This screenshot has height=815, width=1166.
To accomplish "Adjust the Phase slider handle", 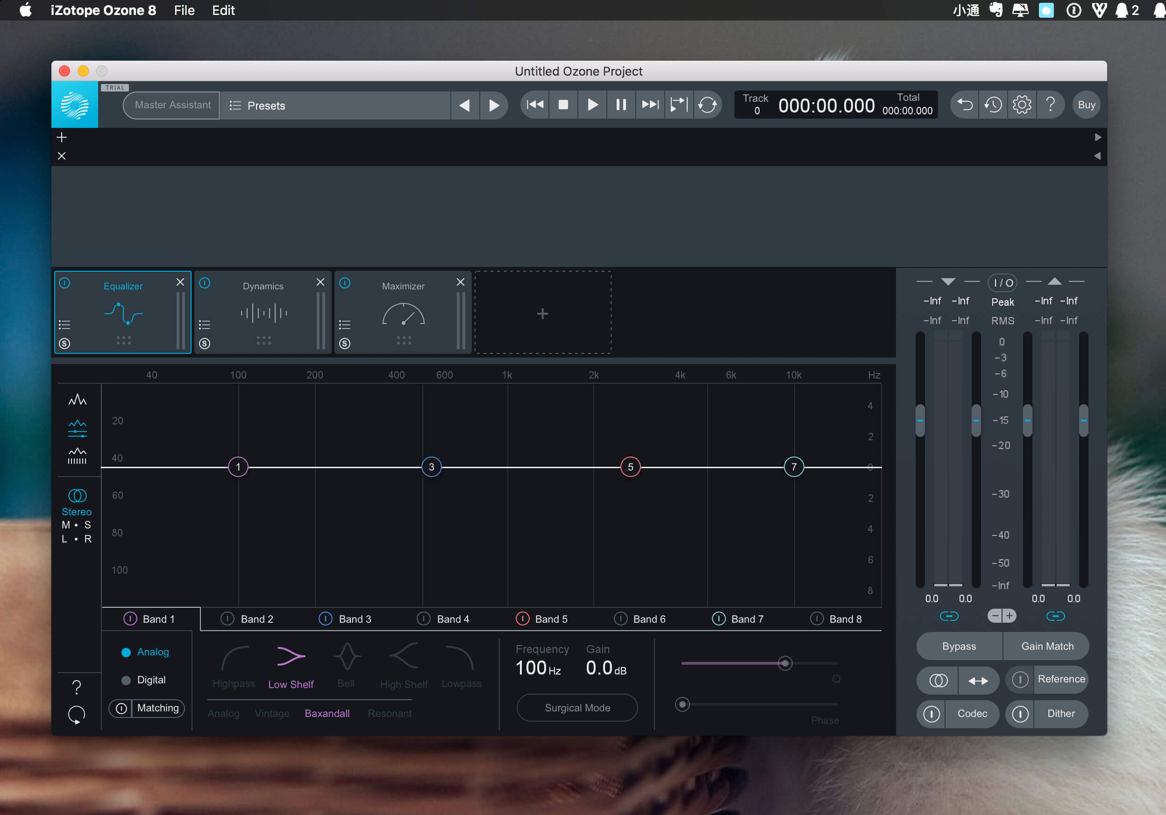I will click(x=683, y=704).
